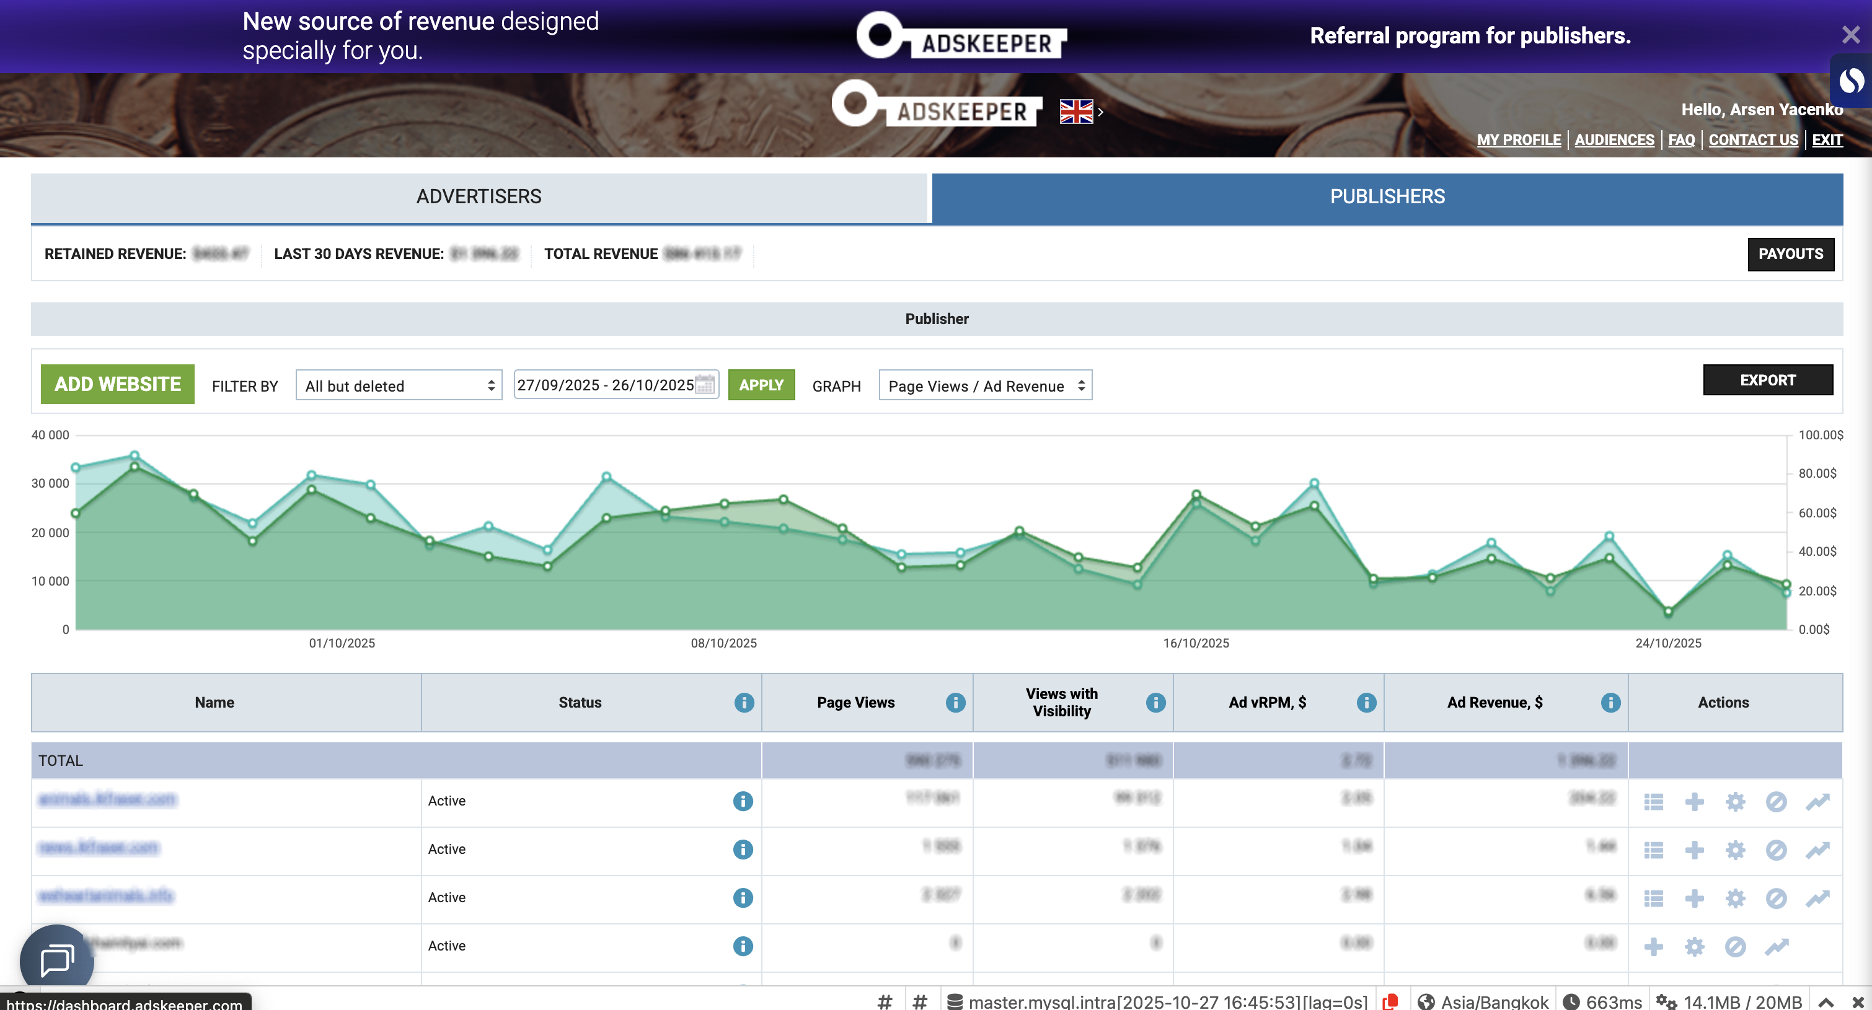Open statistics chart icon in second website row
The image size is (1872, 1010).
pos(1817,850)
